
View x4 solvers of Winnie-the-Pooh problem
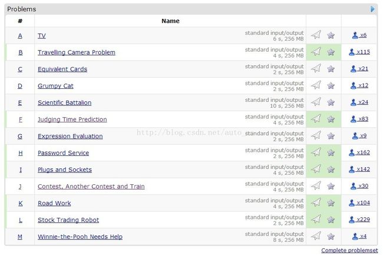(x=359, y=237)
